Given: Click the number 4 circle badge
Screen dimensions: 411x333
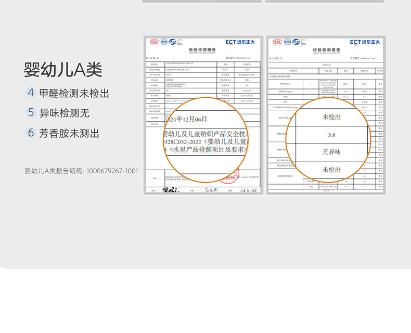Looking at the screenshot, I should (x=31, y=93).
